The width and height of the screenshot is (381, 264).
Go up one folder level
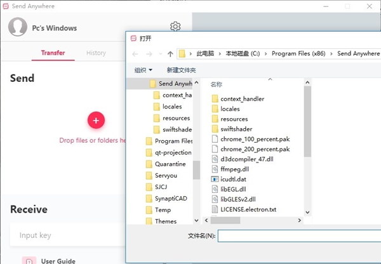pyautogui.click(x=170, y=54)
